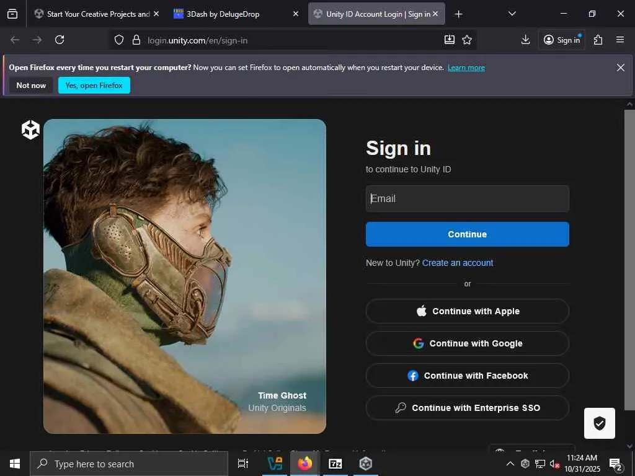Choose Continue with Facebook
This screenshot has height=476, width=635.
pos(468,376)
